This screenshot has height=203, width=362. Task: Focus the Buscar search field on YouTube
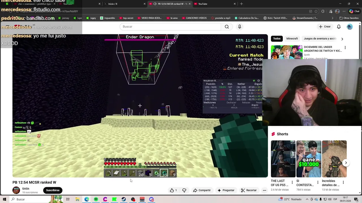point(170,27)
